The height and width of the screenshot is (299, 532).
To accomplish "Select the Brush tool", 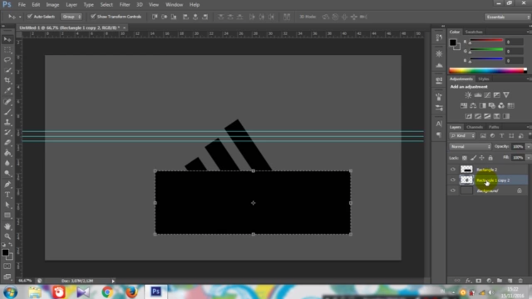I will pos(7,112).
